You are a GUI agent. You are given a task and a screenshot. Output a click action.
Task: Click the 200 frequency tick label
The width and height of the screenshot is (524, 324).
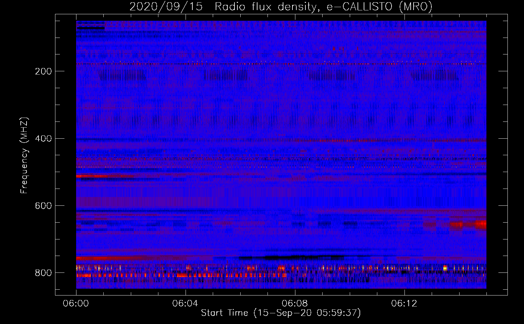[x=43, y=71]
